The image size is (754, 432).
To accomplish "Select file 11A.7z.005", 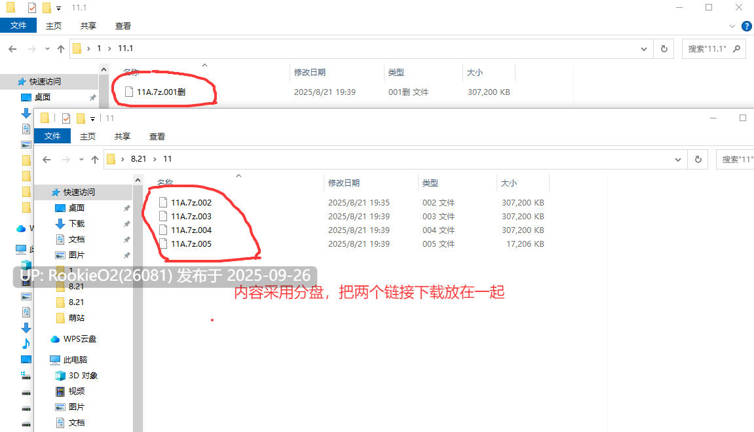I will [x=191, y=243].
